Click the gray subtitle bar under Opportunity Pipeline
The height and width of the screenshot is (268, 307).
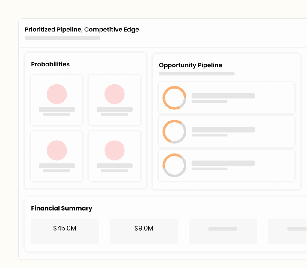tap(197, 74)
